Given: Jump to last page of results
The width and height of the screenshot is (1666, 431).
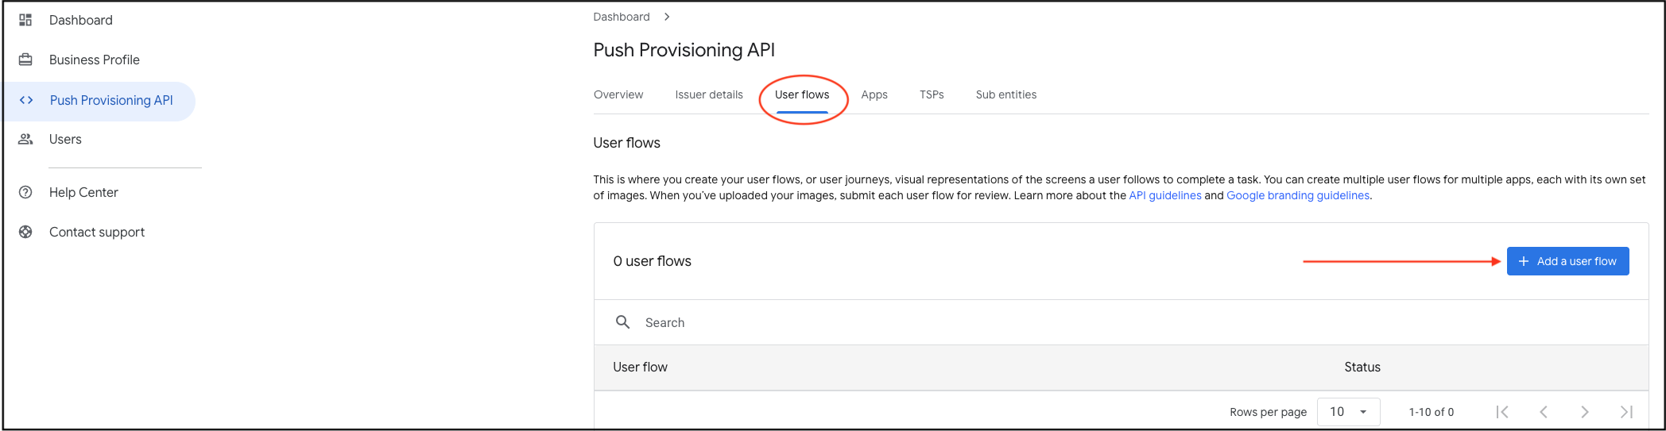Looking at the screenshot, I should 1626,412.
